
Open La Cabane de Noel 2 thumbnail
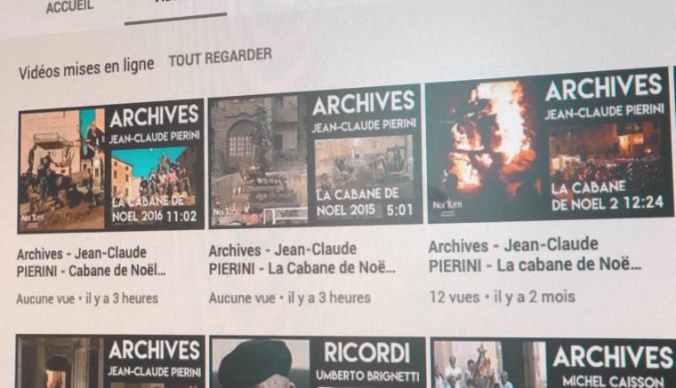click(x=550, y=146)
